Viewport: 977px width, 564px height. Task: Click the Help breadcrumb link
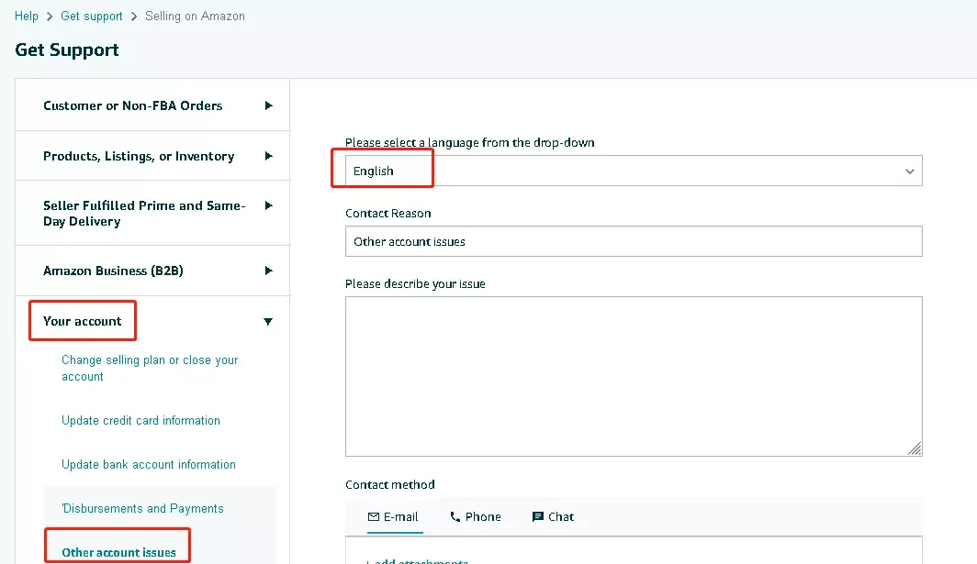point(26,17)
